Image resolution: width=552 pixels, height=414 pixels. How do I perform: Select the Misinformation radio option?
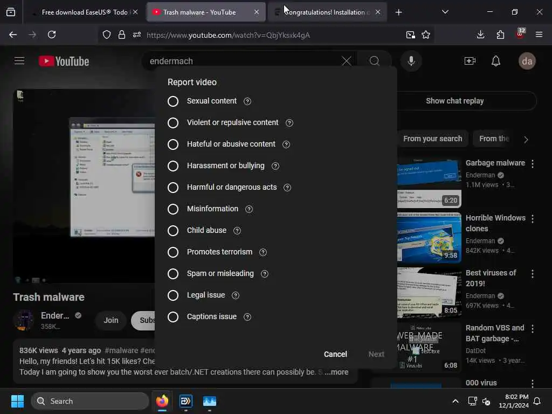173,209
